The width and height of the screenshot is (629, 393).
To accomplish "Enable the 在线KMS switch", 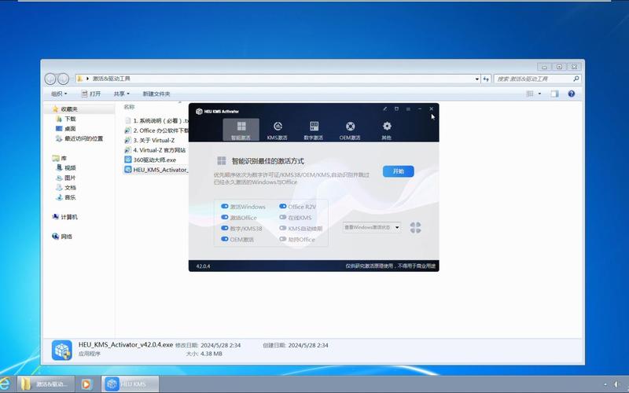I will 283,218.
